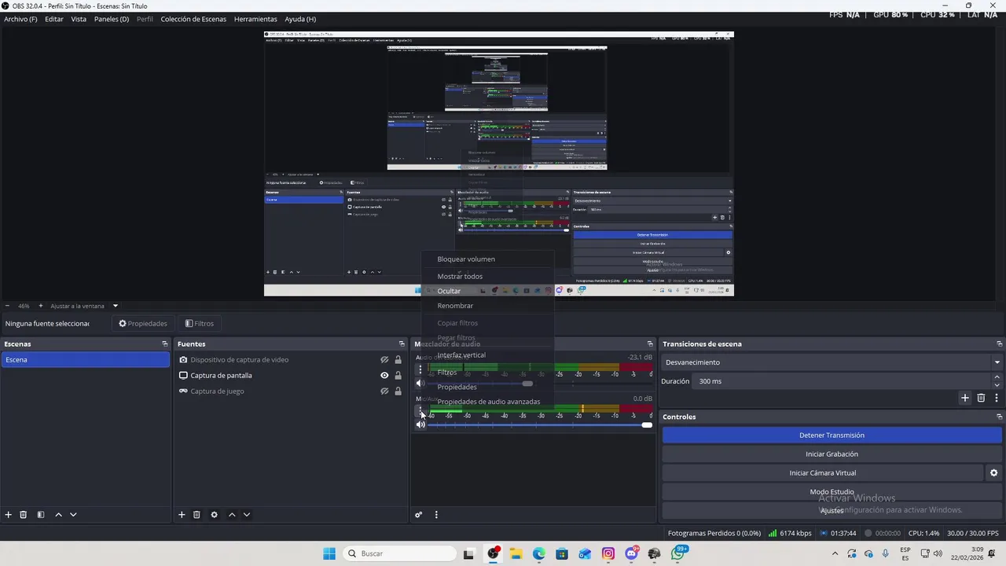
Task: Undock the Escenas panel
Action: [x=165, y=344]
